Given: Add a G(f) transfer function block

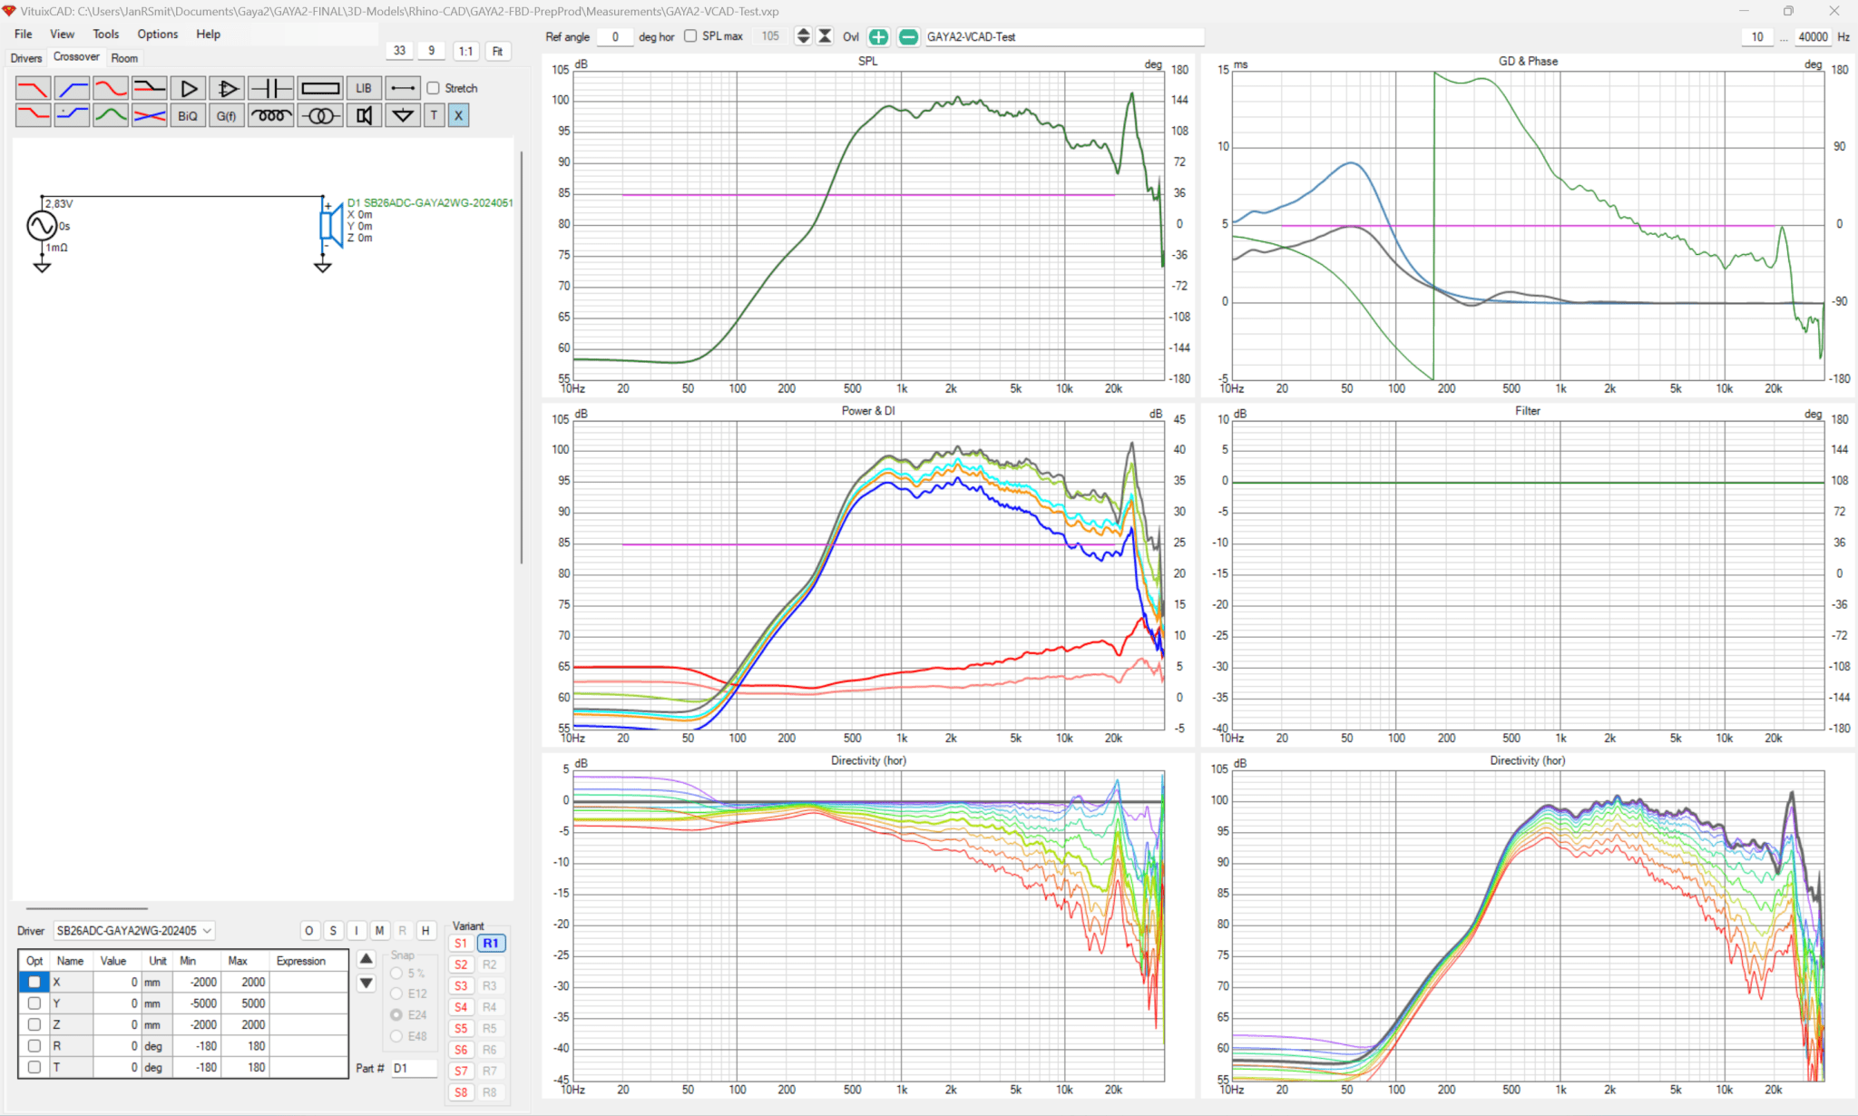Looking at the screenshot, I should tap(227, 115).
